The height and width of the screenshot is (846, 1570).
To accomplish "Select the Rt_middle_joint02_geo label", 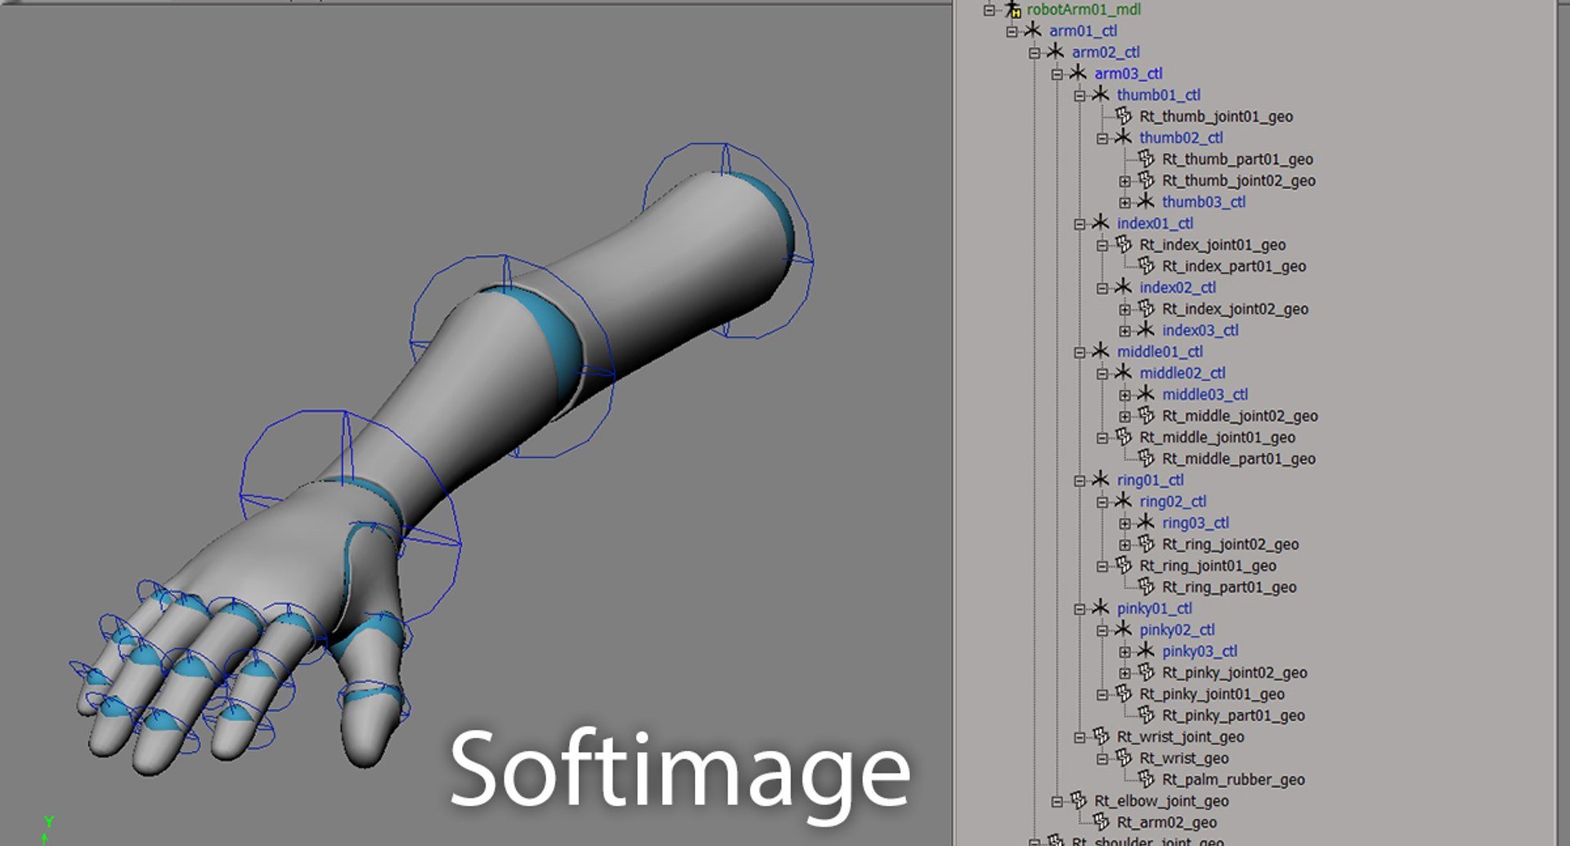I will (x=1240, y=415).
